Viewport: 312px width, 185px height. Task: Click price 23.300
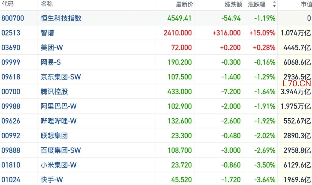click(181, 136)
